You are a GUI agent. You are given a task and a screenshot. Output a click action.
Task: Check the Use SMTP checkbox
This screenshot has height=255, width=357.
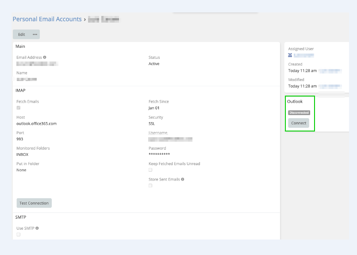click(x=19, y=235)
